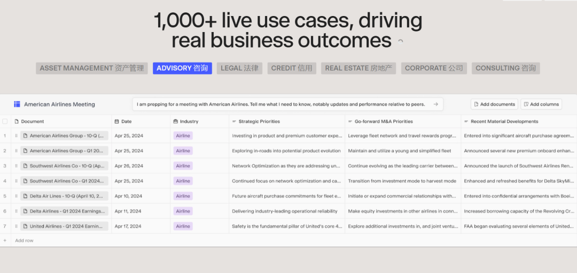
Task: Click the blue table icon beside American Airlines Meeting
Action: coord(17,104)
